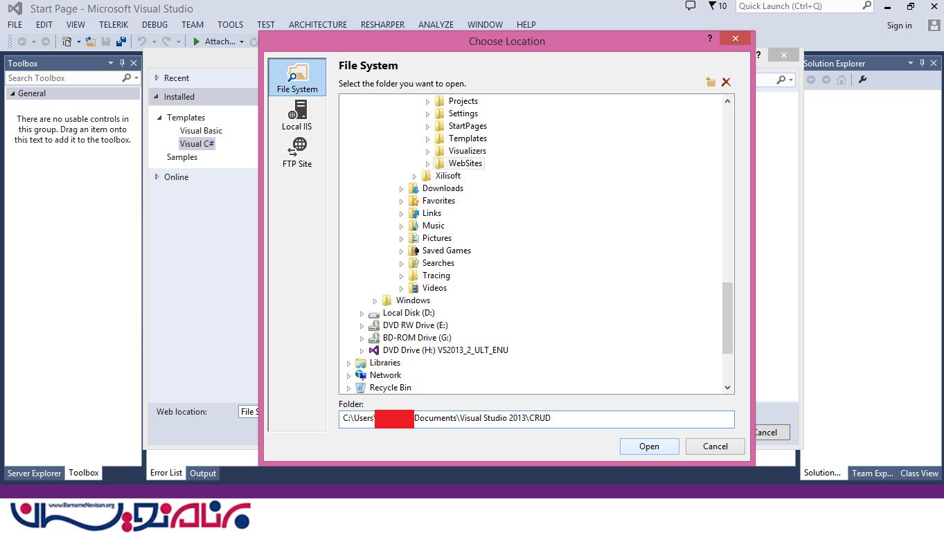Click the feedback speech bubble icon
The width and height of the screenshot is (944, 533).
pos(690,6)
